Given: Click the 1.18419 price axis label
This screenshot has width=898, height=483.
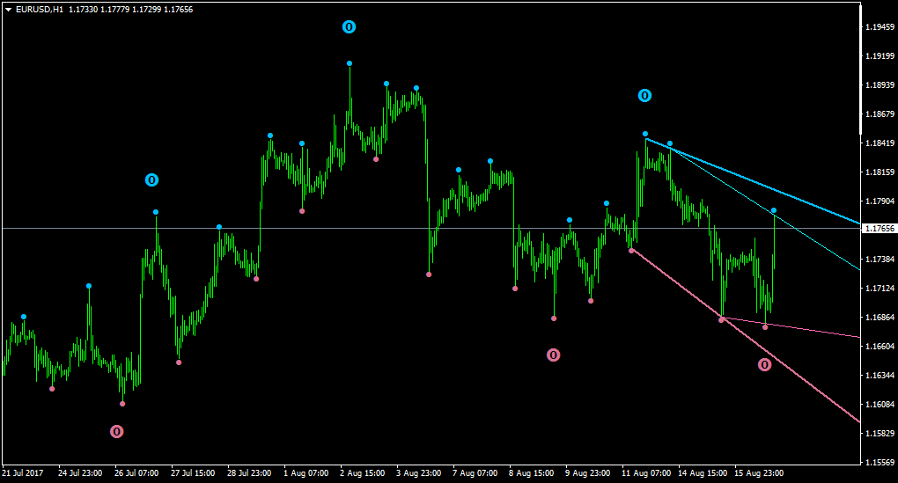Looking at the screenshot, I should click(x=880, y=143).
